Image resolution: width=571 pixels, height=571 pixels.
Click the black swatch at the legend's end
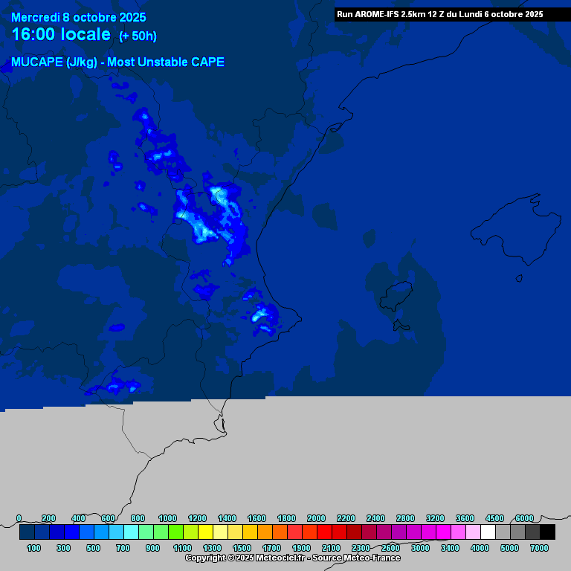[x=547, y=532]
